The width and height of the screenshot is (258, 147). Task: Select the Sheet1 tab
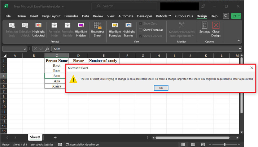tap(35, 137)
